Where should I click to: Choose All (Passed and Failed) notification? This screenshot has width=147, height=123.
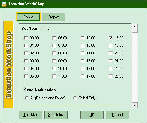27,98
